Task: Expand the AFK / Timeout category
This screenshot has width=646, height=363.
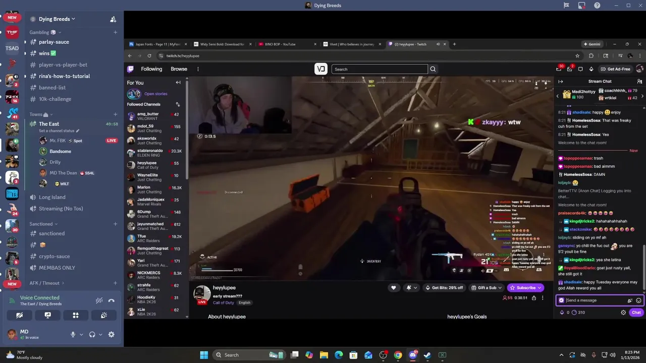Action: point(46,283)
